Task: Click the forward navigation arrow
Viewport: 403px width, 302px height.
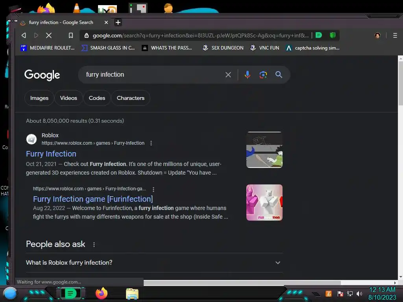Action: pyautogui.click(x=36, y=35)
